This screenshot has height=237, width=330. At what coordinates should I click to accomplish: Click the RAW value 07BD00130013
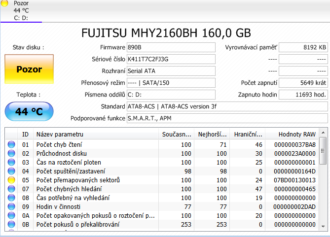295,180
